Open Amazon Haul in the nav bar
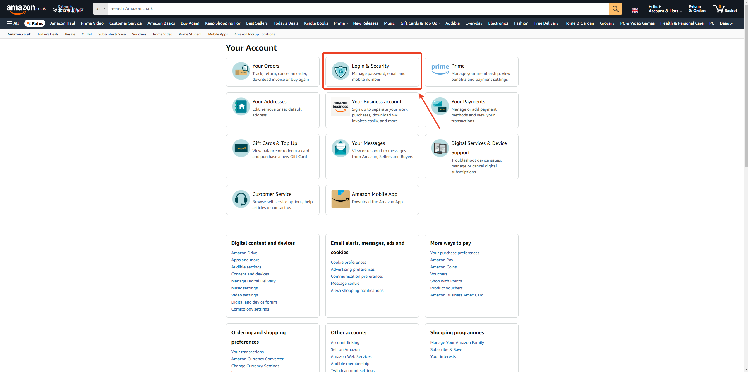The height and width of the screenshot is (372, 748). pyautogui.click(x=63, y=23)
